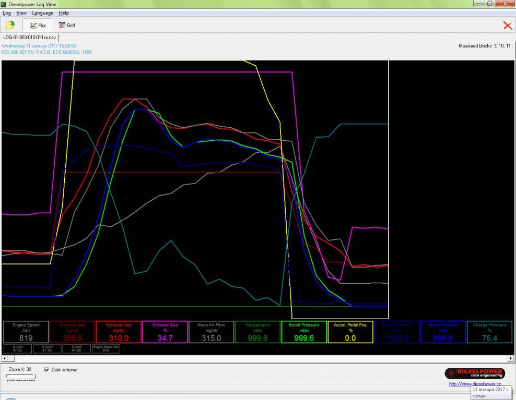Click the Dieselpower race engineering logo

(474, 373)
